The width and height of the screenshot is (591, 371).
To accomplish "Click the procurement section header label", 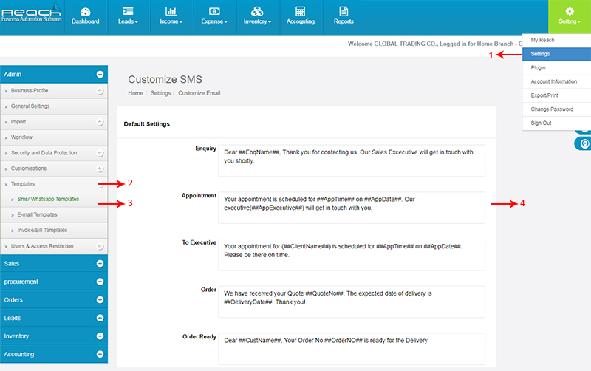I will click(21, 282).
